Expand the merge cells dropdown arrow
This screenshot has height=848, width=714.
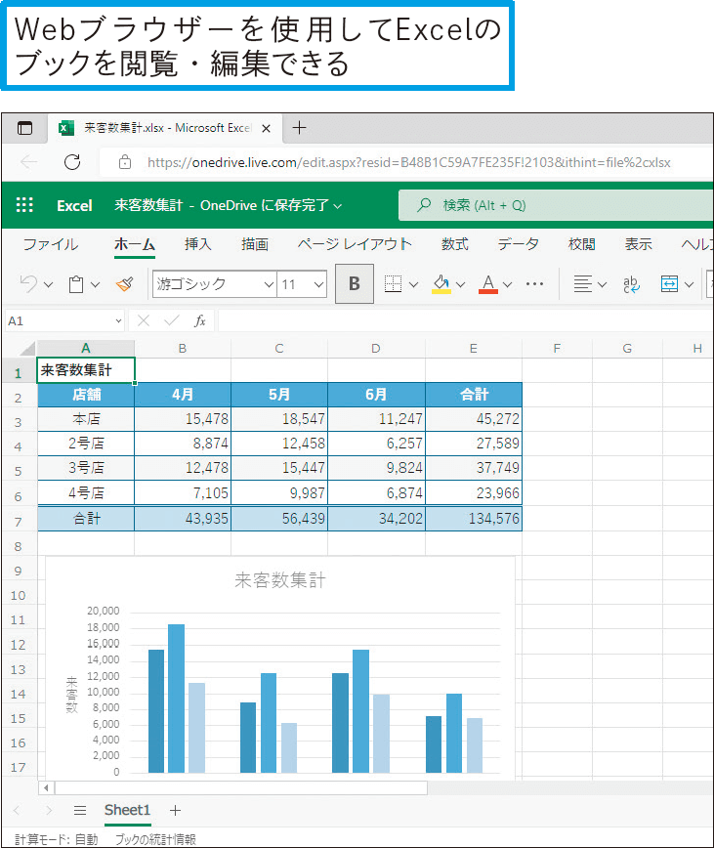tap(690, 284)
